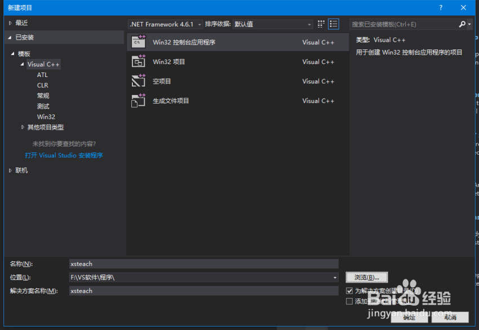Select the 测试 tree item
Image resolution: width=479 pixels, height=330 pixels.
43,106
